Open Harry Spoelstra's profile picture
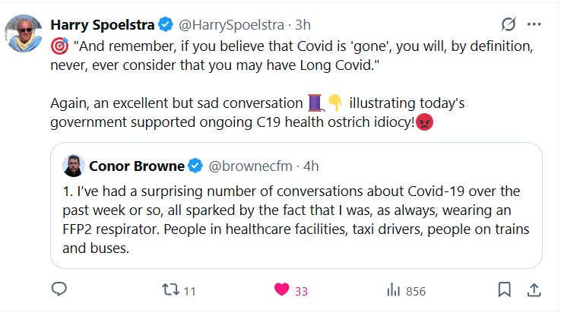The width and height of the screenshot is (561, 313). coord(24,33)
